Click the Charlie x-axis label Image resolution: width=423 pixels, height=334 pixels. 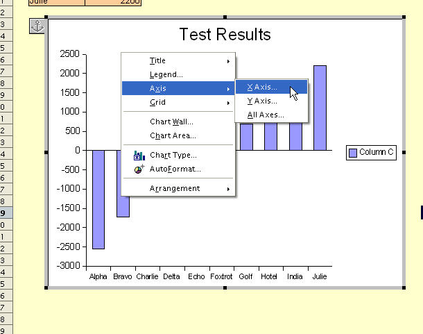(x=147, y=276)
